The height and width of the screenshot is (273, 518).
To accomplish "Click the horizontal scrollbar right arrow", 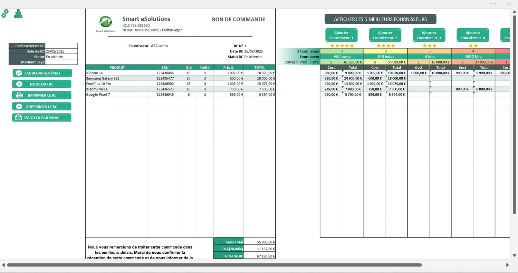I will (507, 265).
